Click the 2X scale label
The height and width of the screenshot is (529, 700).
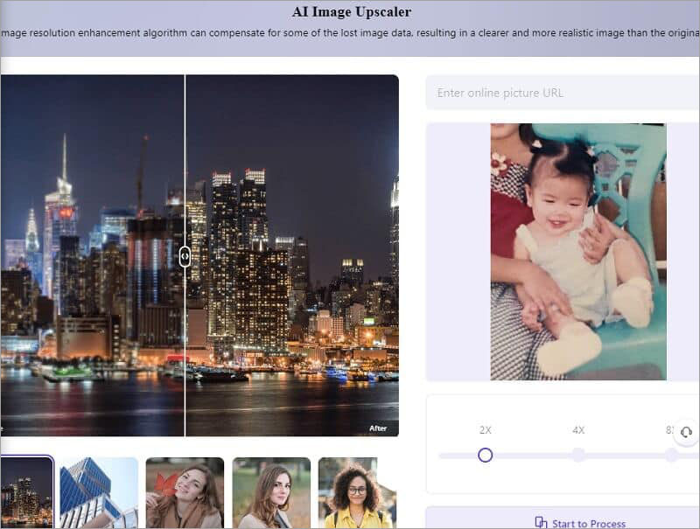click(486, 430)
